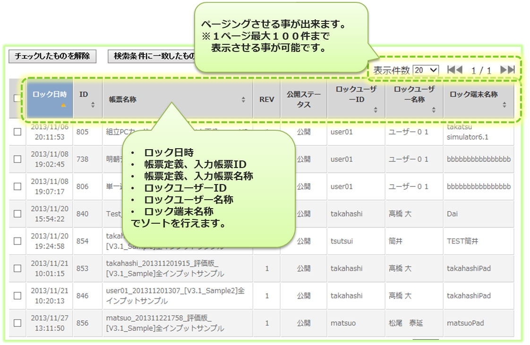
Task: Select checkbox for matsuo row ID 856
Action: pyautogui.click(x=17, y=323)
